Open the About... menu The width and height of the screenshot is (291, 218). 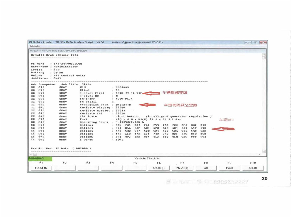click(x=35, y=46)
